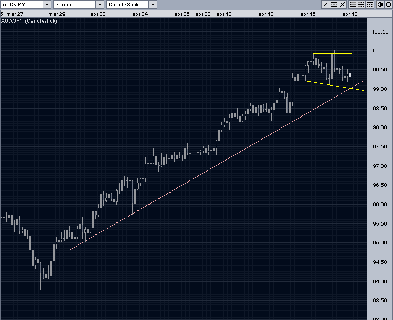Click the 97.00 price axis label
This screenshot has height=320, width=393.
tap(380, 166)
